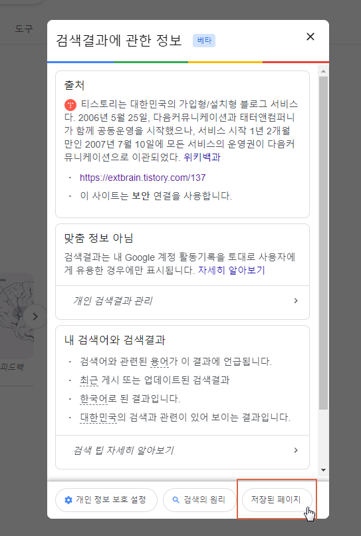Click scrollbar up arrow in dialog
This screenshot has width=361, height=536.
pos(323,71)
